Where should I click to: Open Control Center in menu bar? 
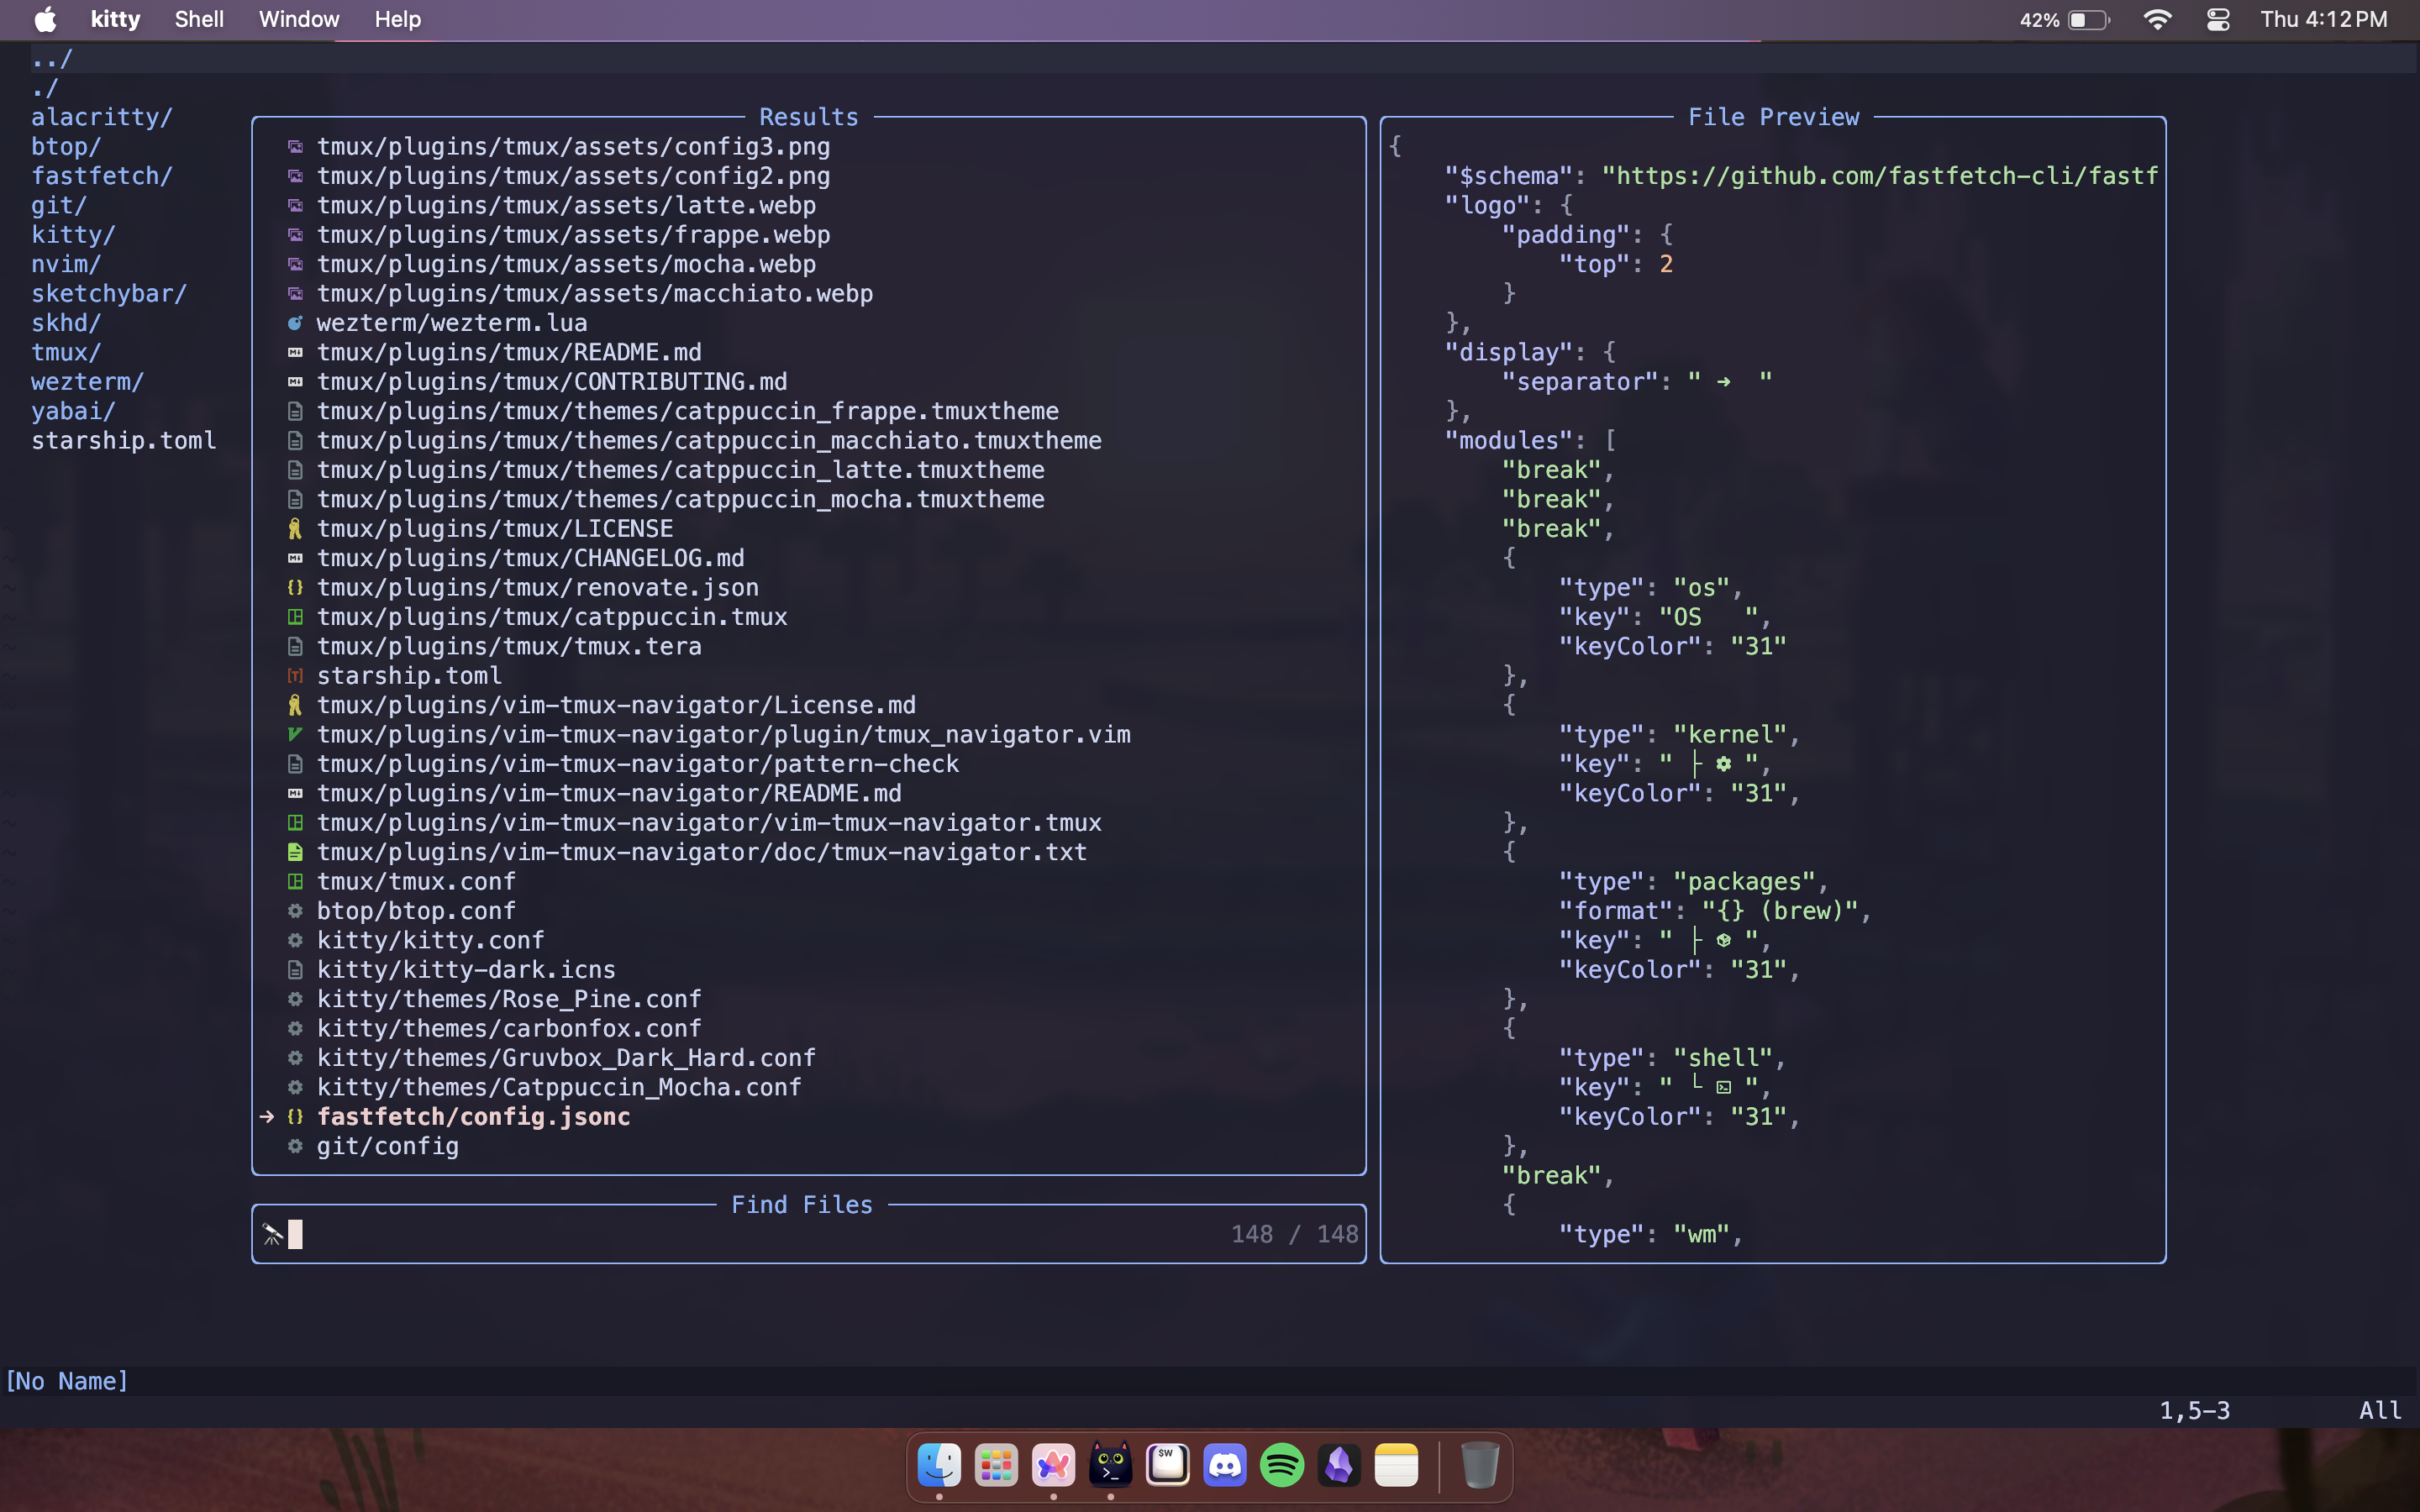[x=2217, y=20]
